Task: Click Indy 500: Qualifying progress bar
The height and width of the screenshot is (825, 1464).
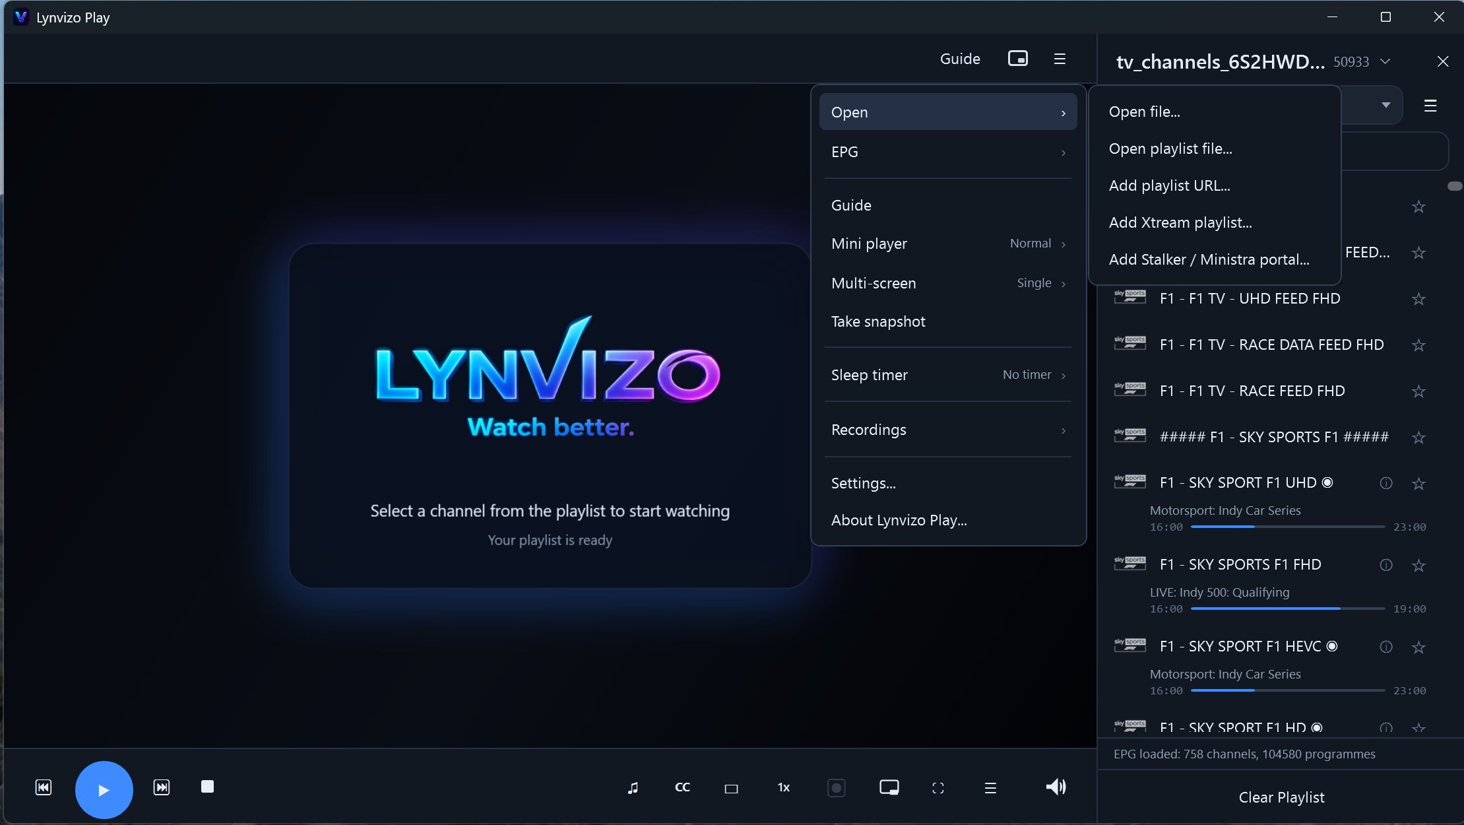Action: (x=1287, y=609)
